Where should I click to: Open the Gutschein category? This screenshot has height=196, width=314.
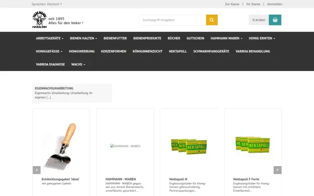(195, 38)
